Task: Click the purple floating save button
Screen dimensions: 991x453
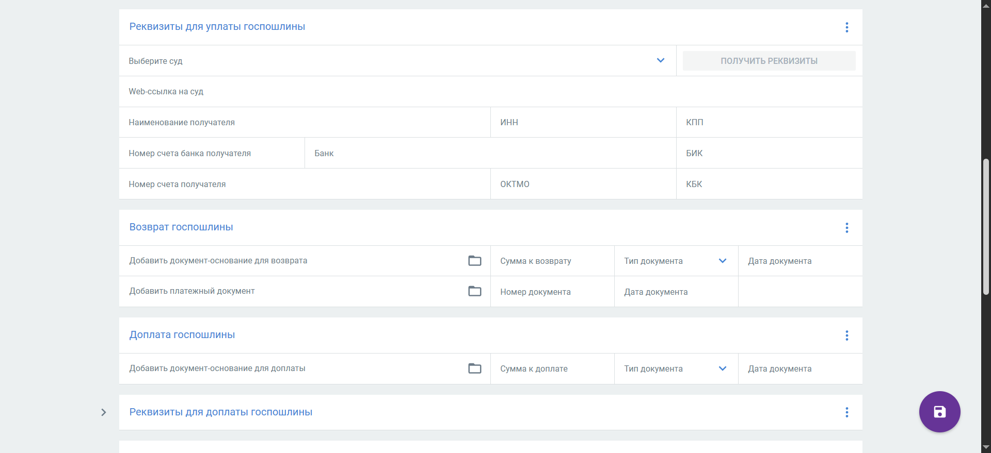Action: point(939,412)
